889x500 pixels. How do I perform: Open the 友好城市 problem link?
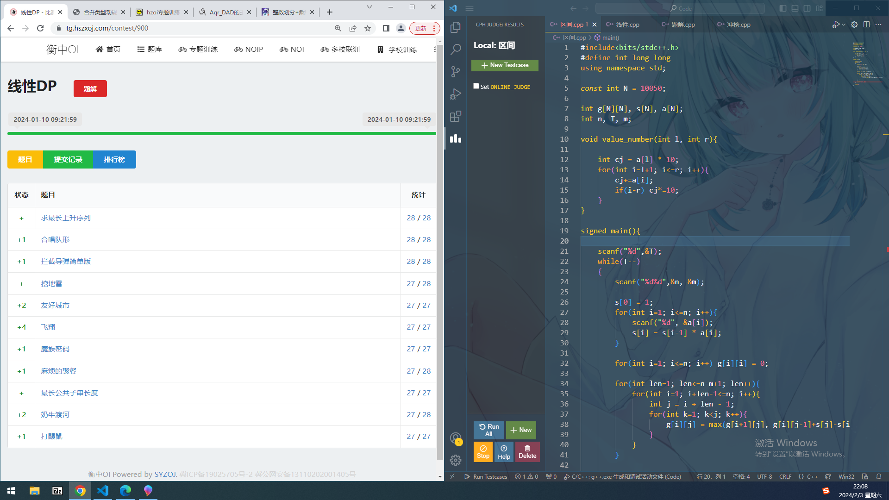click(55, 305)
